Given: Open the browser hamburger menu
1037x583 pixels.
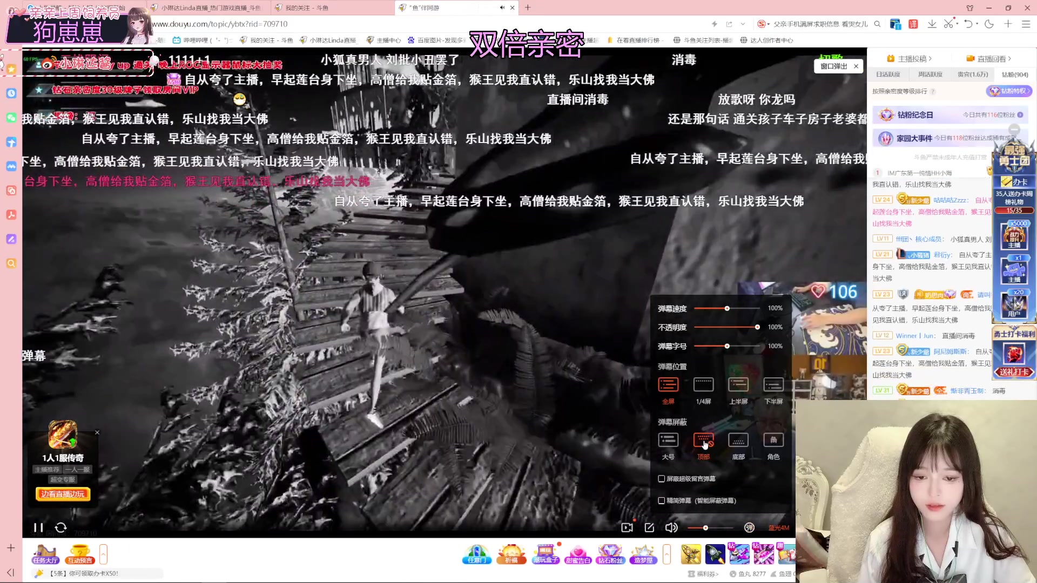Looking at the screenshot, I should point(1026,24).
